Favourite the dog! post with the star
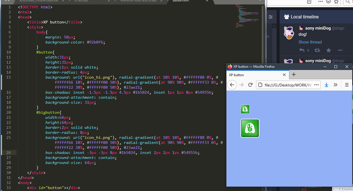Screen dimensions: 353x191 coord(329,50)
